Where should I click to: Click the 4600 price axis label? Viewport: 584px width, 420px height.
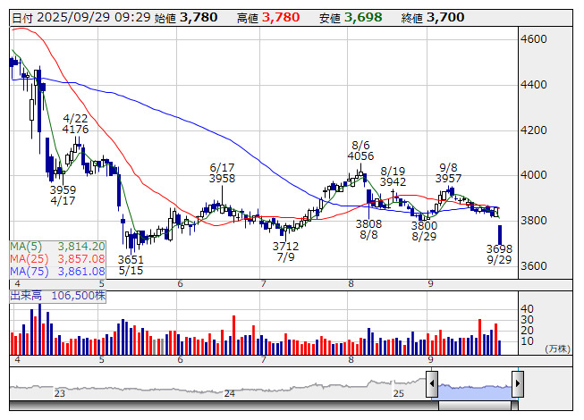(534, 39)
